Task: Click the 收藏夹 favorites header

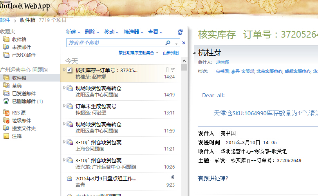Action: point(8,31)
